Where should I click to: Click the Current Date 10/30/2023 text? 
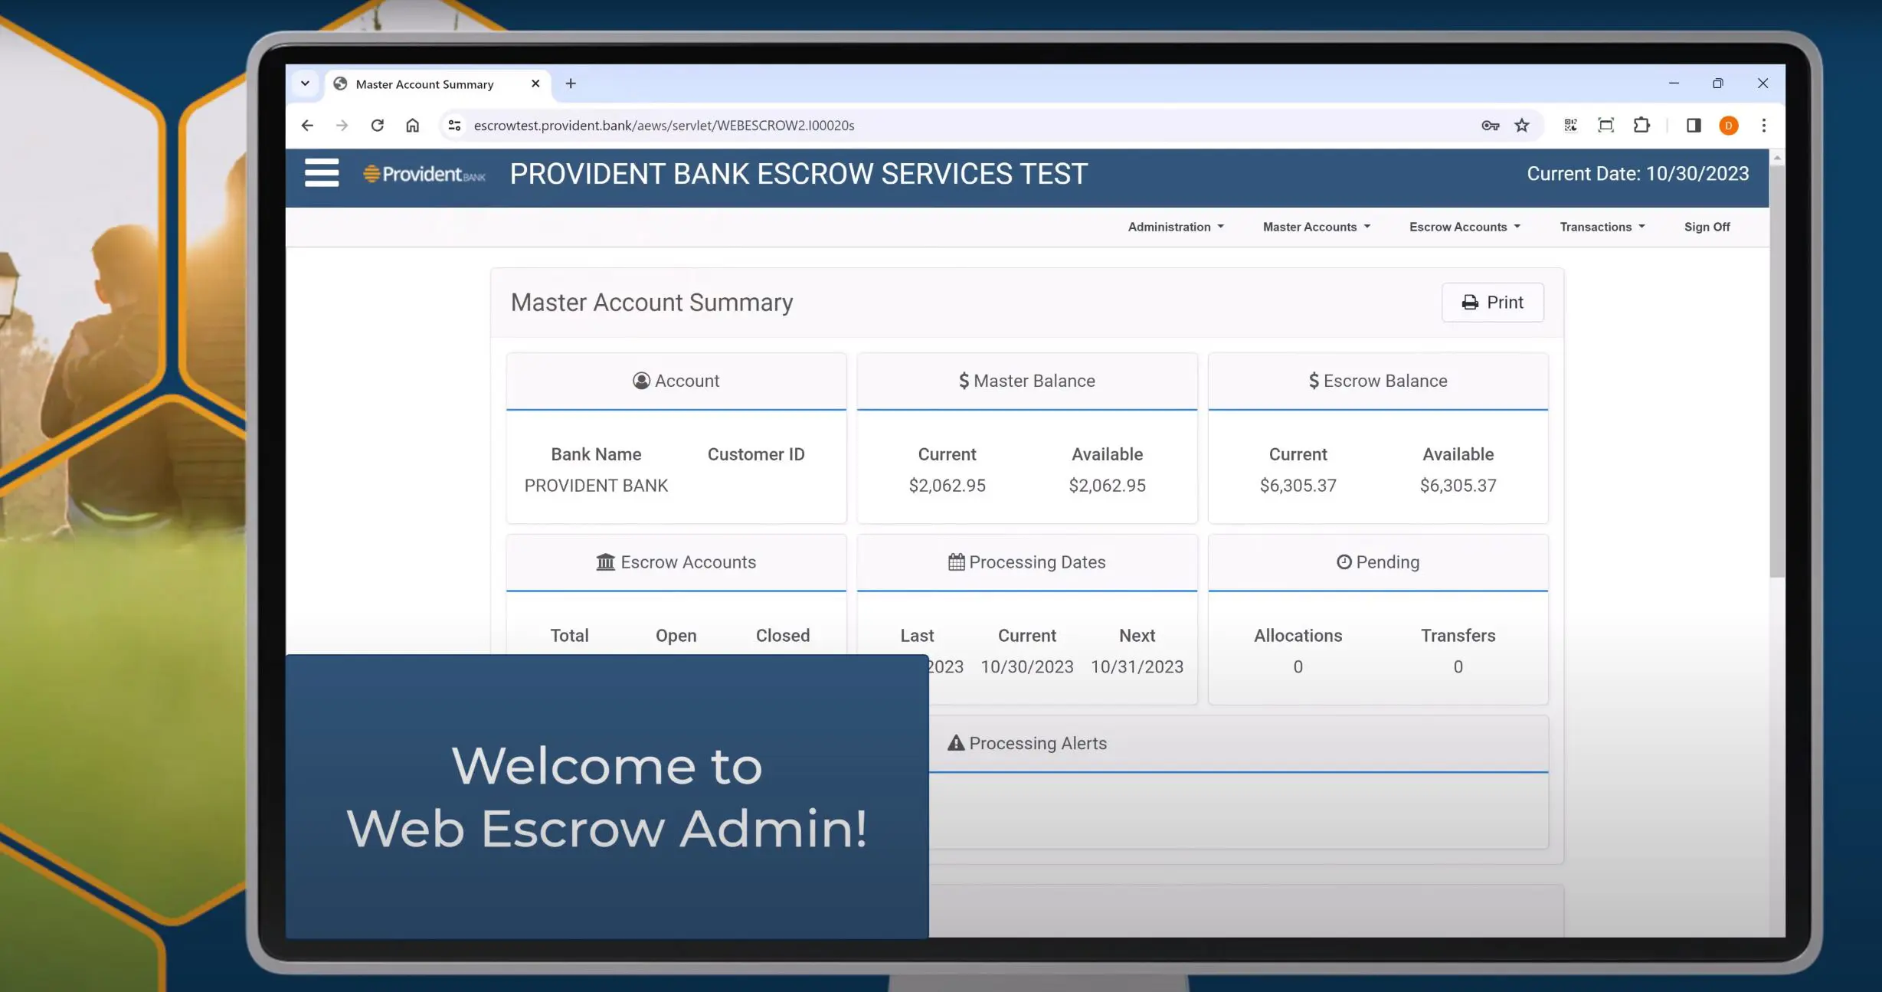[x=1638, y=174]
